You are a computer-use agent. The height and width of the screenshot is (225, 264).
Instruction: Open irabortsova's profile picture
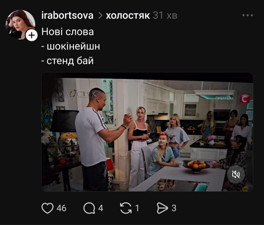[20, 24]
